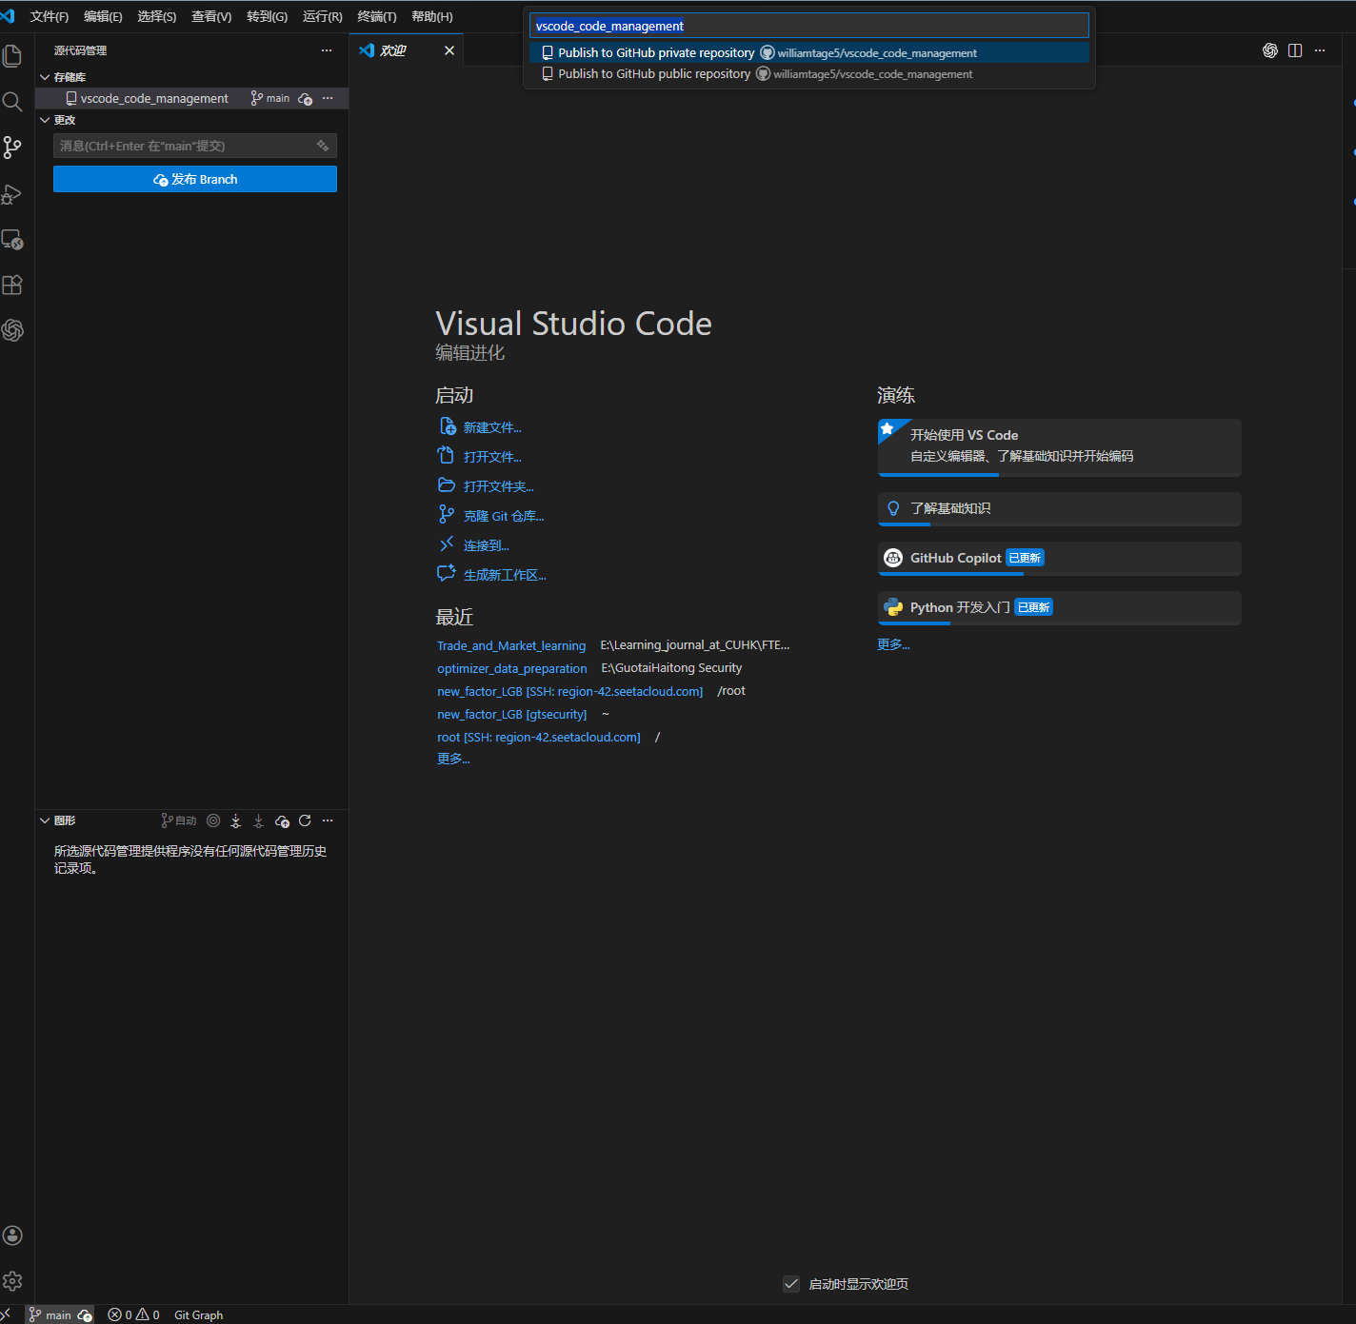1356x1324 pixels.
Task: Click the 生成新工作区... link
Action: [505, 575]
